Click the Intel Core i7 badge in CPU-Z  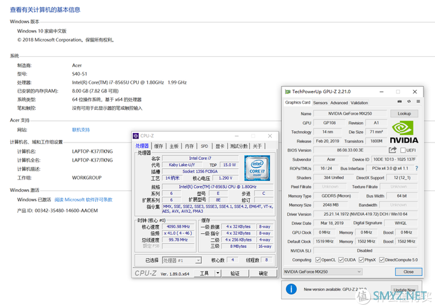click(257, 168)
